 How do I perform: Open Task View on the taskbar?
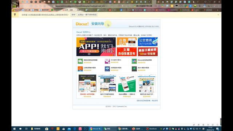[26, 129]
